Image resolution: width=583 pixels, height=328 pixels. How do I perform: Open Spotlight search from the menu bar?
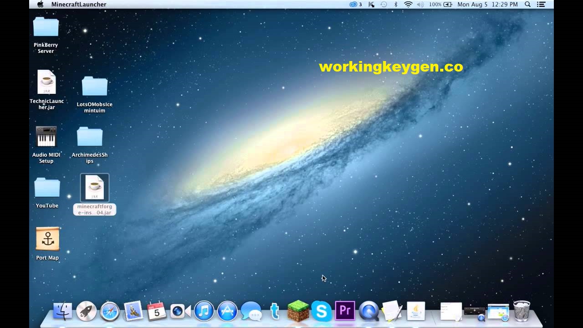point(528,4)
